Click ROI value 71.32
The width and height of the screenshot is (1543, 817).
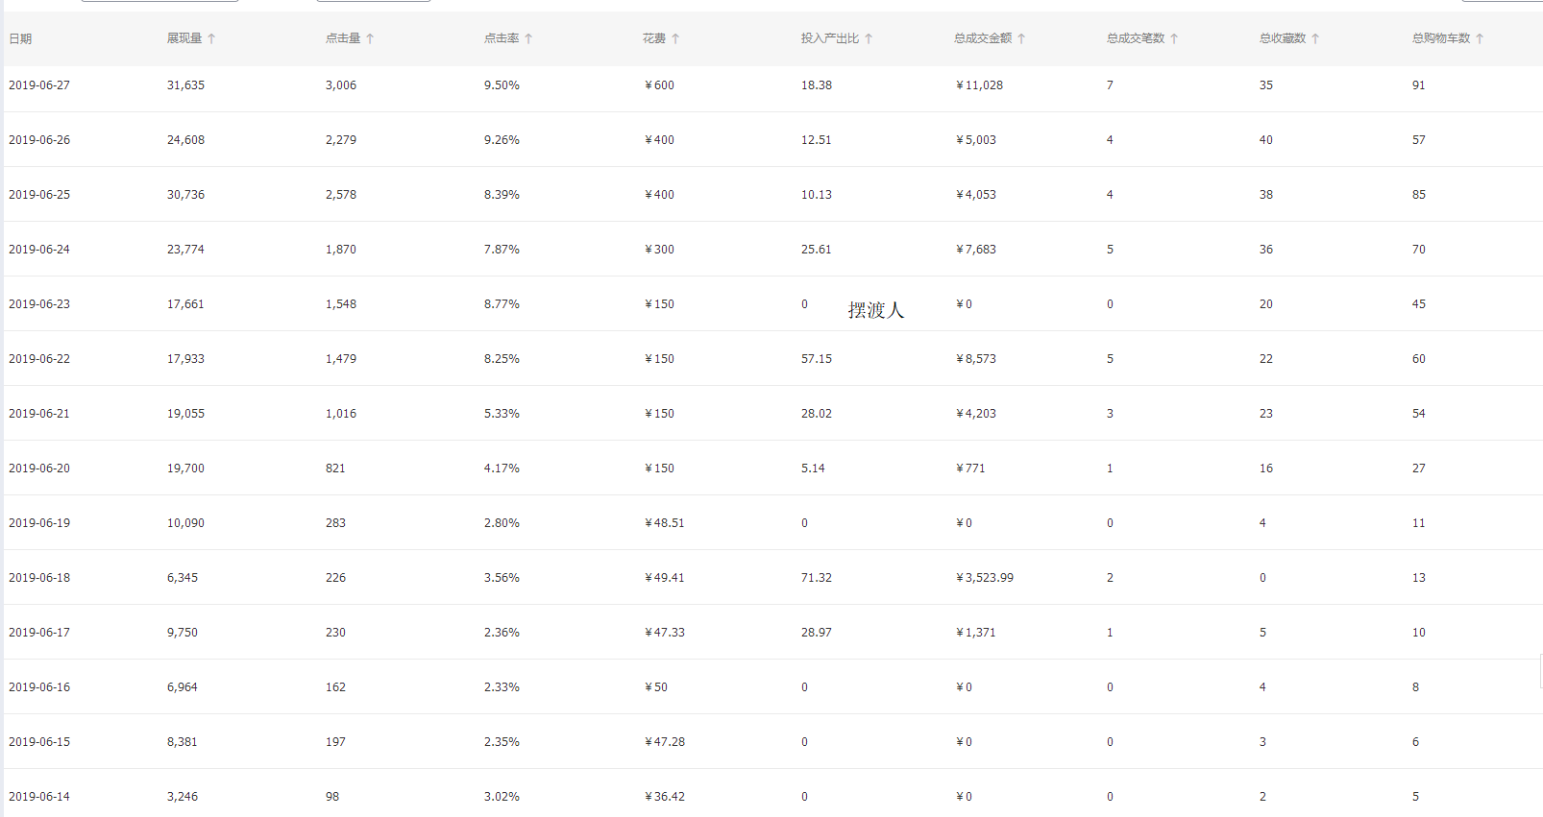817,578
